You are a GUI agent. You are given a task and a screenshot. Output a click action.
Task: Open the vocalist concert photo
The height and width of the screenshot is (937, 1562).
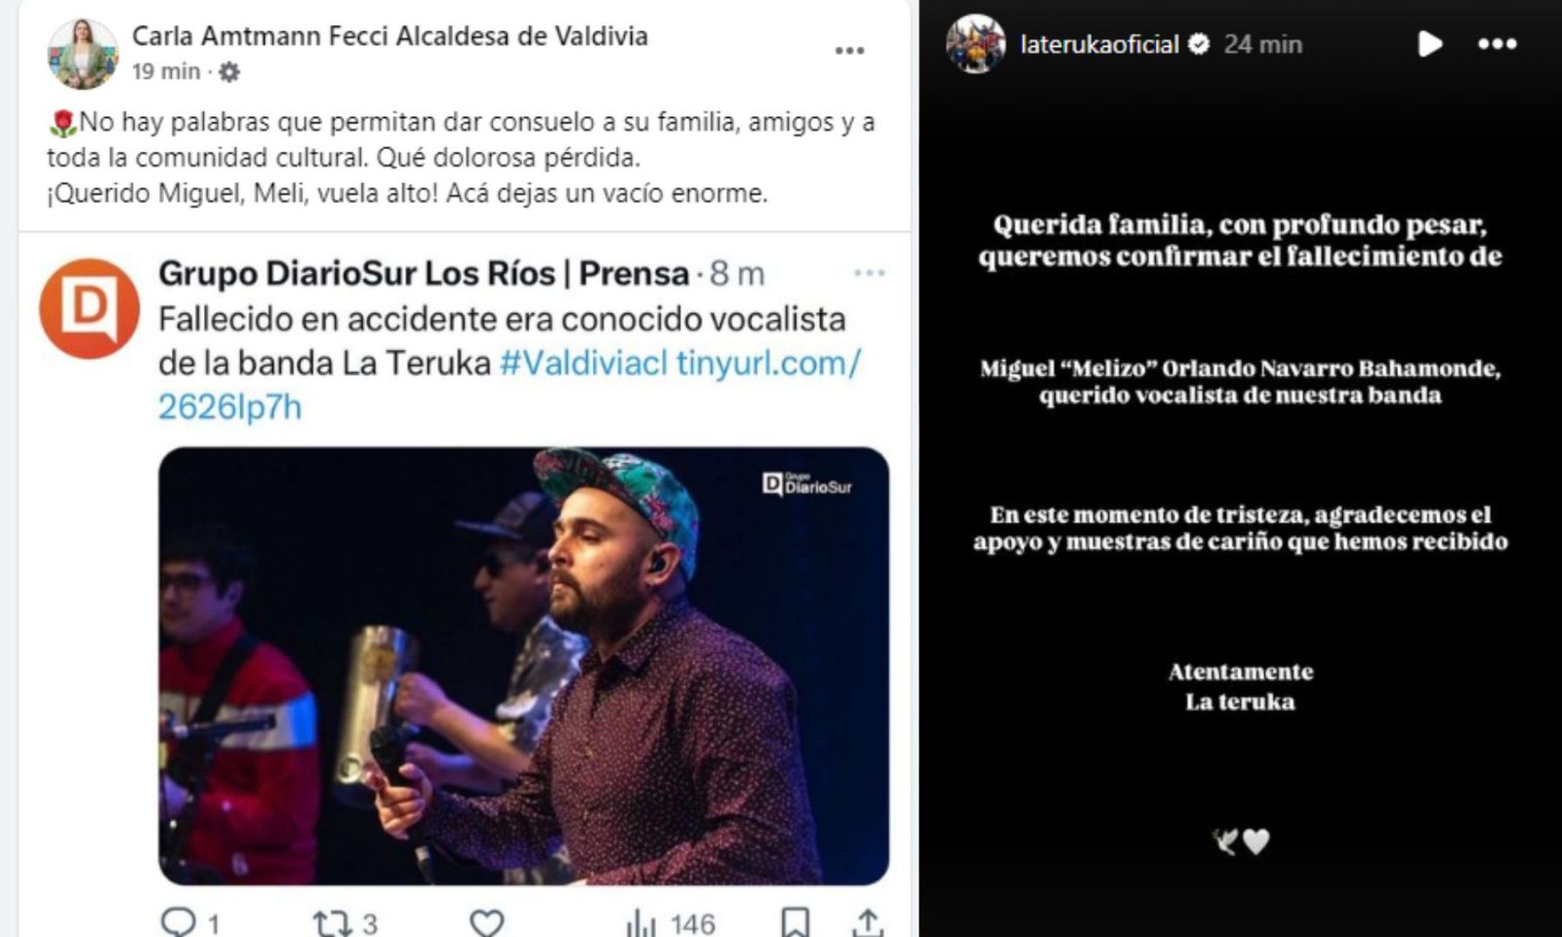point(523,666)
